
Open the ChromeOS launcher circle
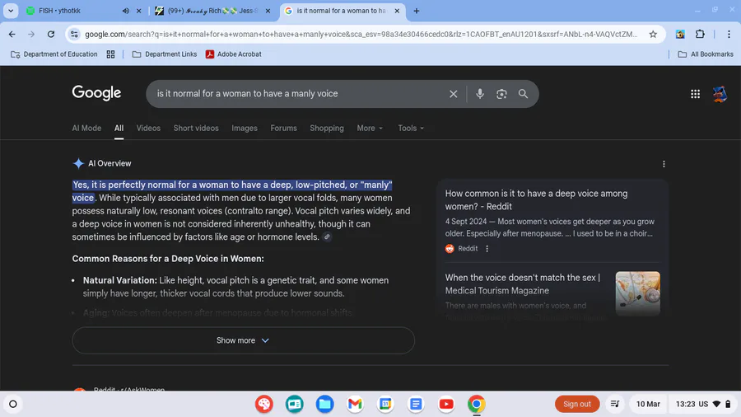tap(13, 404)
